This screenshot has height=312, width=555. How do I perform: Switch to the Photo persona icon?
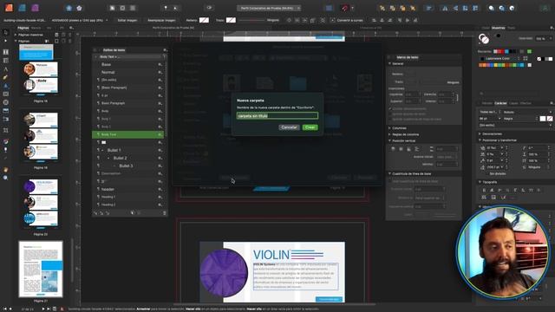(x=35, y=8)
